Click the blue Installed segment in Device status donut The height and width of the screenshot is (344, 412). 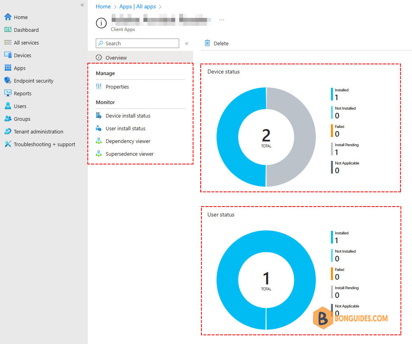click(227, 137)
